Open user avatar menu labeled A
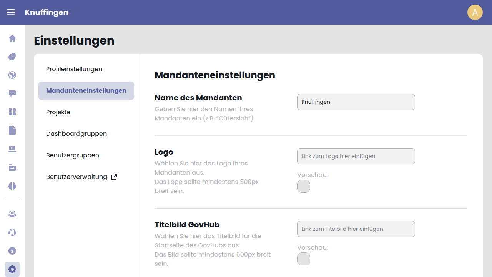The width and height of the screenshot is (492, 277). (x=475, y=12)
